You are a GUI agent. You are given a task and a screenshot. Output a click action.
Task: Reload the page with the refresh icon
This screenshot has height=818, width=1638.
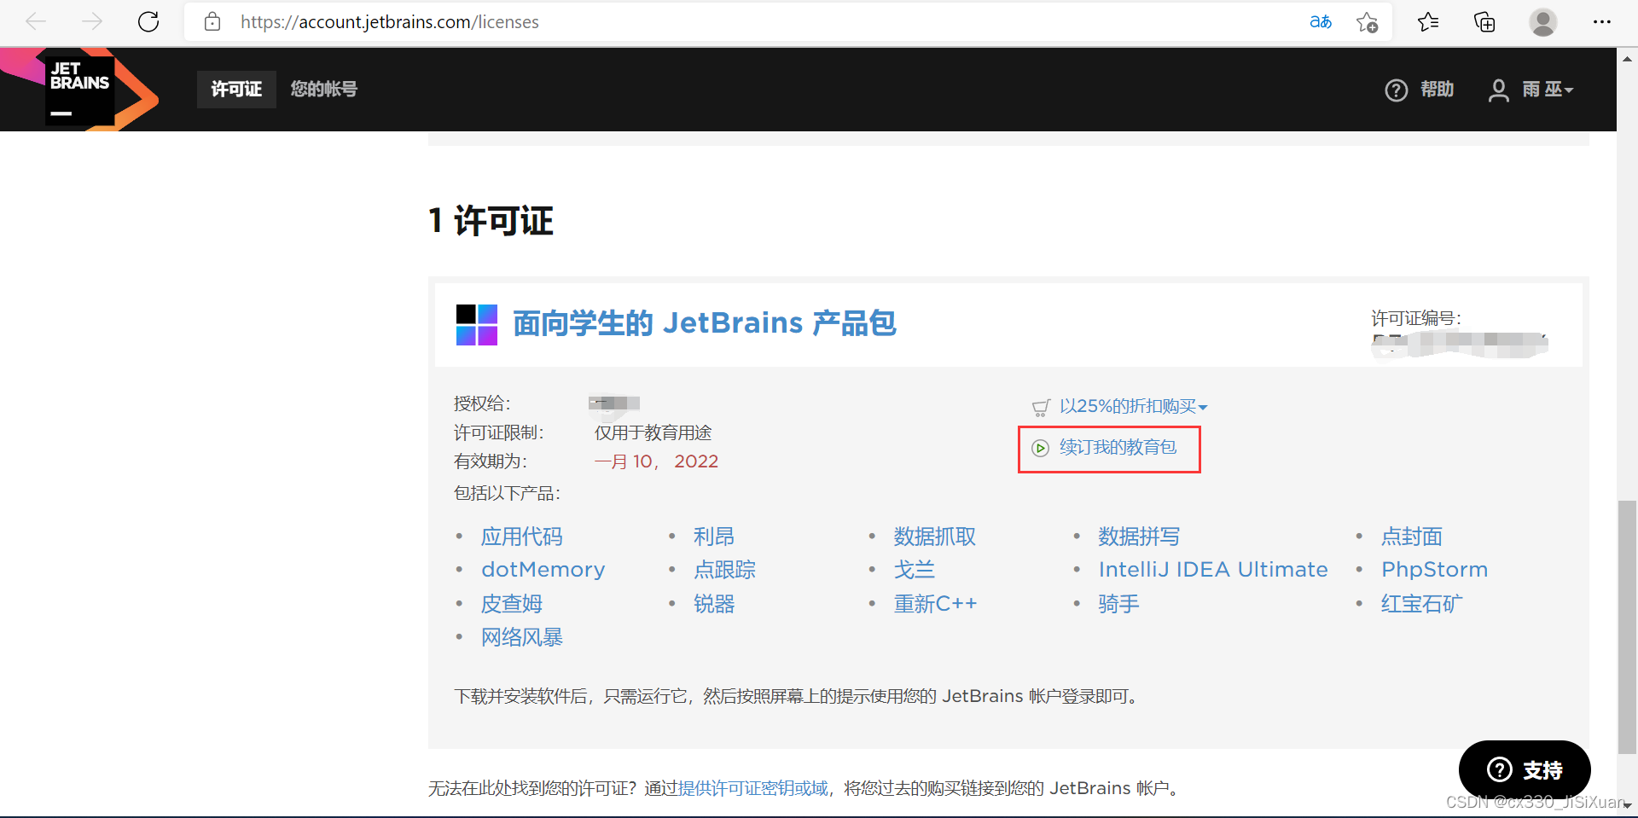148,21
